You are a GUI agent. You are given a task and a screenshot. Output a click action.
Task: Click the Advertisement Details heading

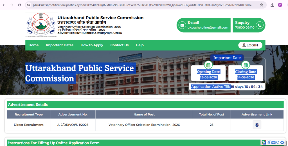coord(28,104)
